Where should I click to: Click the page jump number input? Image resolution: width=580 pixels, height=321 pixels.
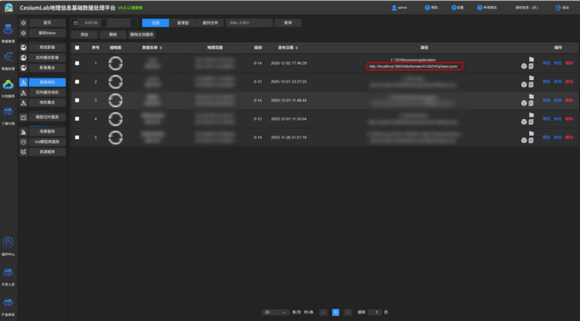[x=375, y=312]
